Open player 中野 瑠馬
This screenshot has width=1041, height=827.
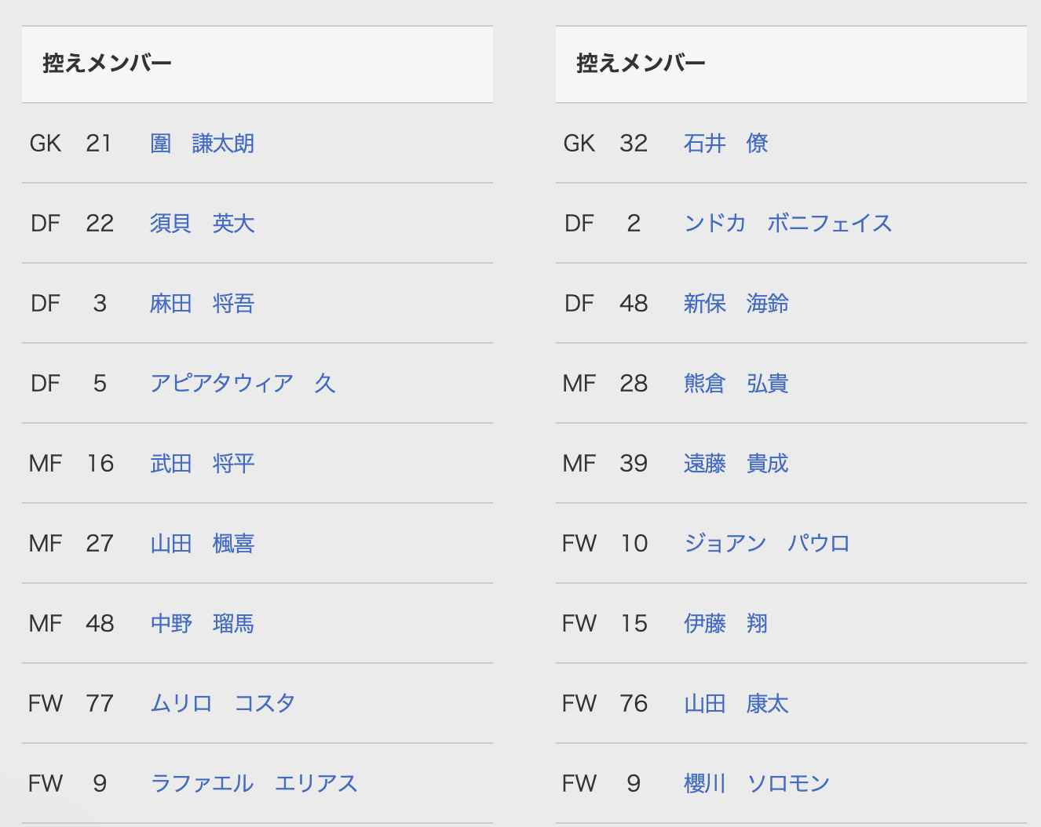(203, 624)
